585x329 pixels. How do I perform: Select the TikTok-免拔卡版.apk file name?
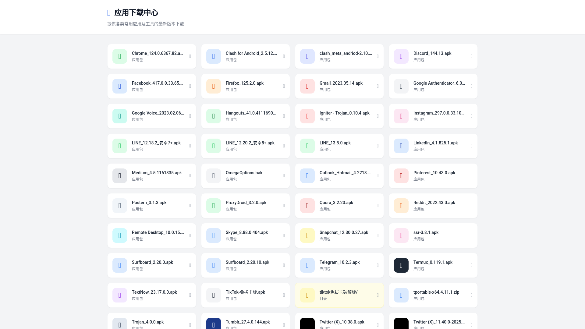[x=245, y=292]
